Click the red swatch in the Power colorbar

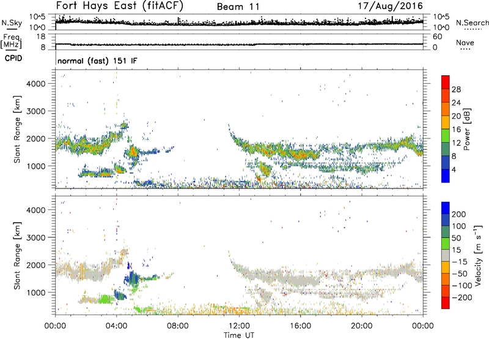pos(446,83)
